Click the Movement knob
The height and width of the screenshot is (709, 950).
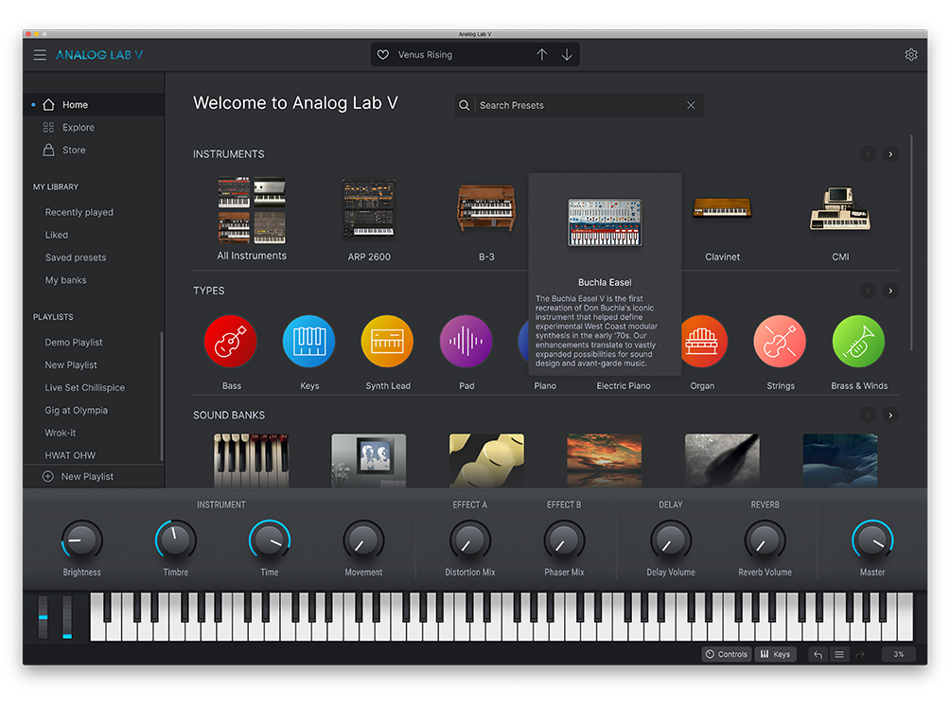coord(363,540)
